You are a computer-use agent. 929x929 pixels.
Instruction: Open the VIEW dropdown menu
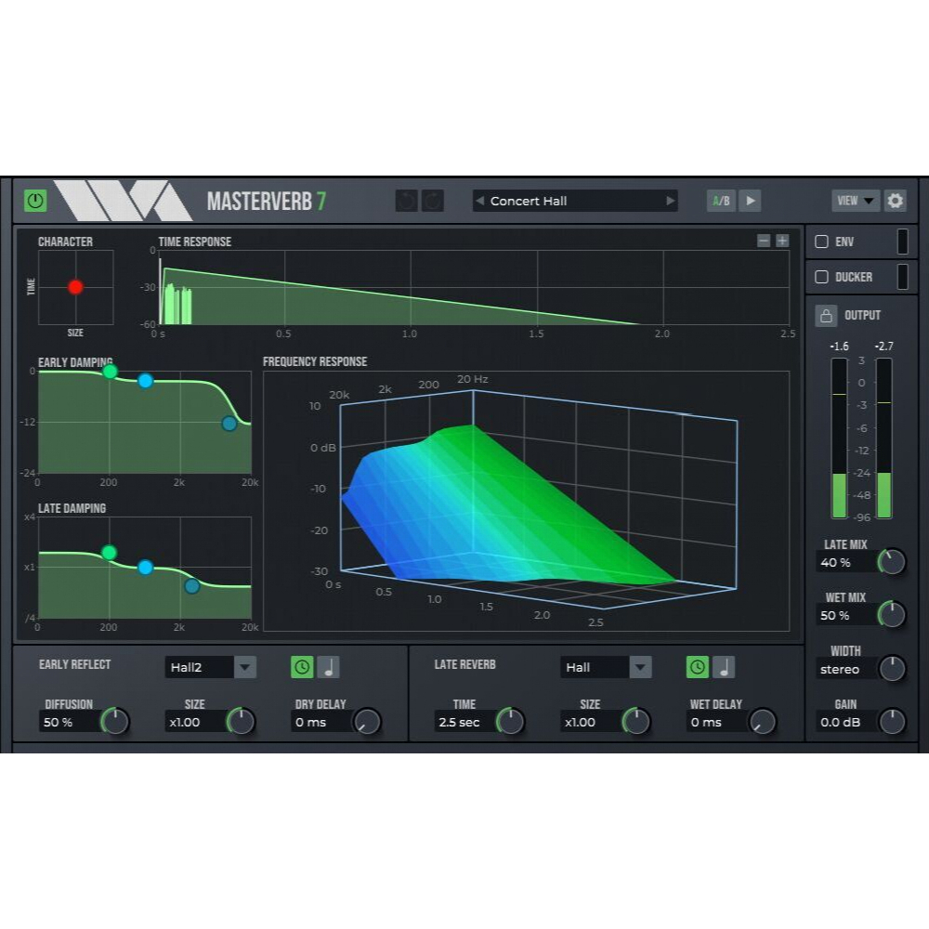coord(854,201)
